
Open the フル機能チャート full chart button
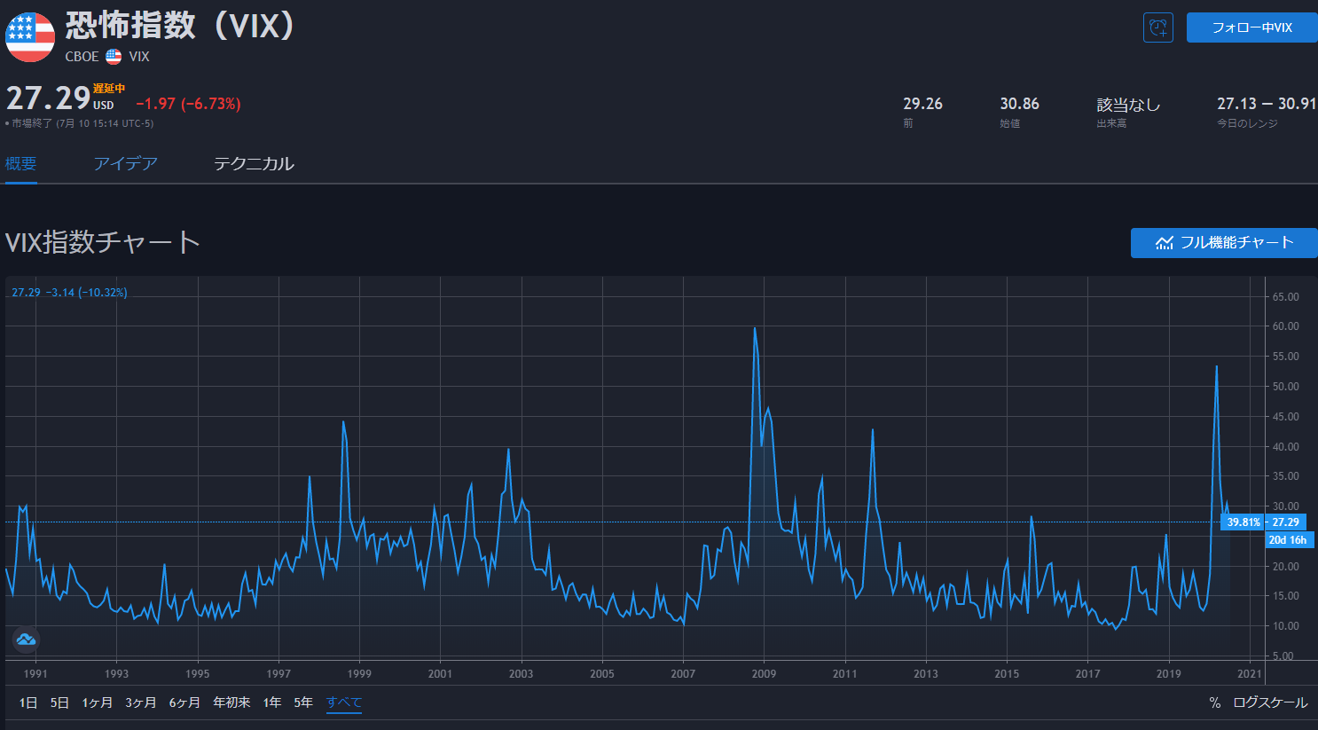[1224, 243]
